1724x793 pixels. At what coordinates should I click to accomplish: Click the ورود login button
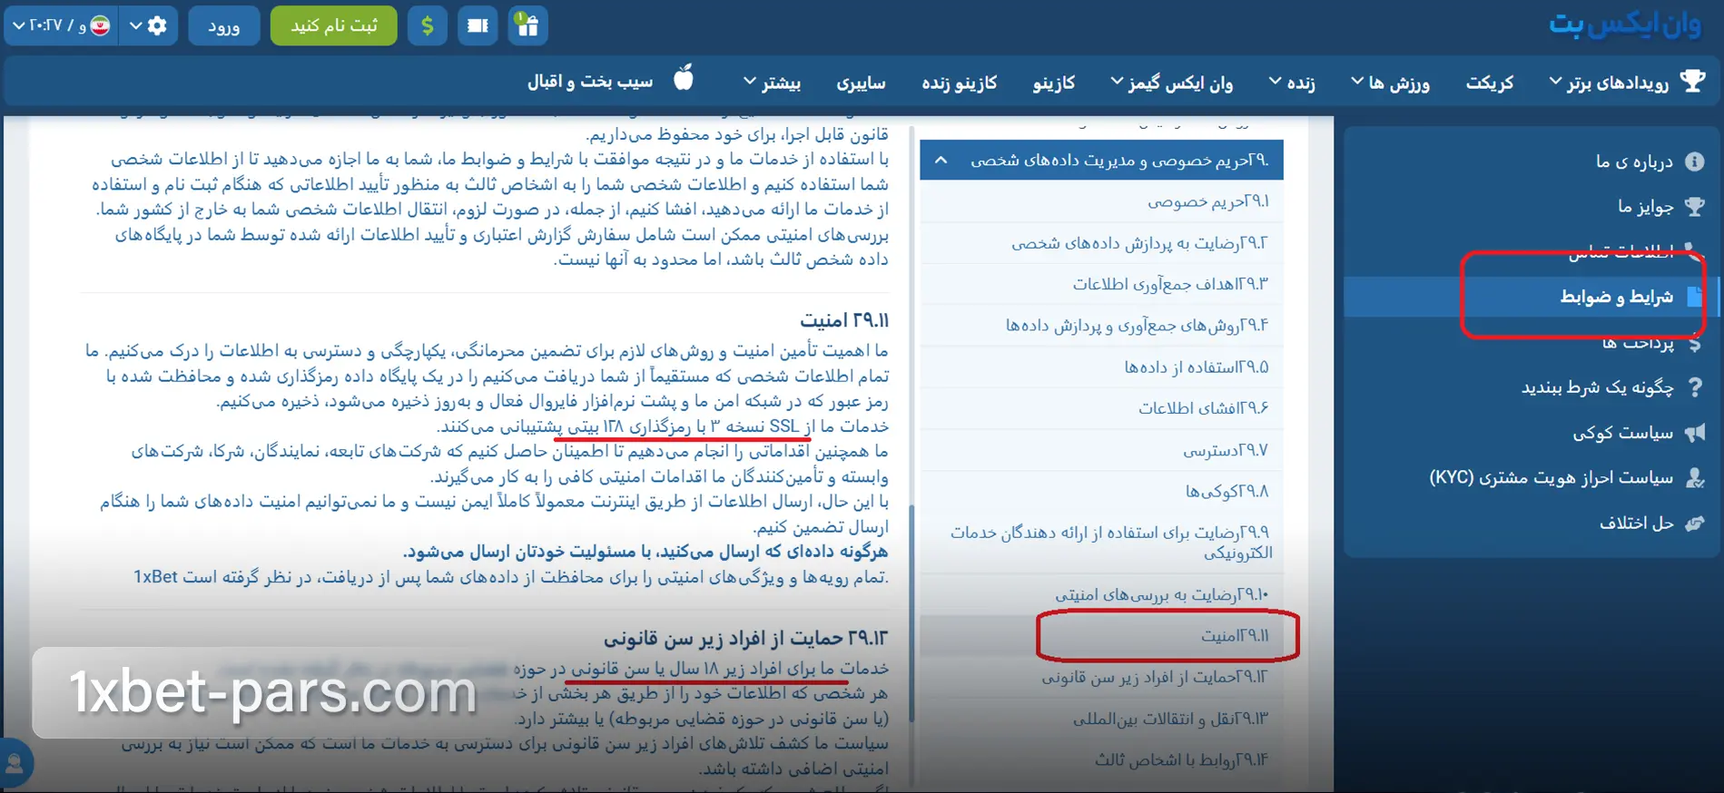224,25
